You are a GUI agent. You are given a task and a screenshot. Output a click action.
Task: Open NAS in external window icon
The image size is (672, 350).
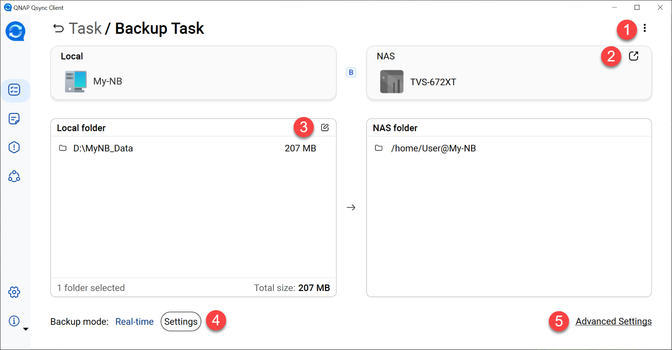634,56
